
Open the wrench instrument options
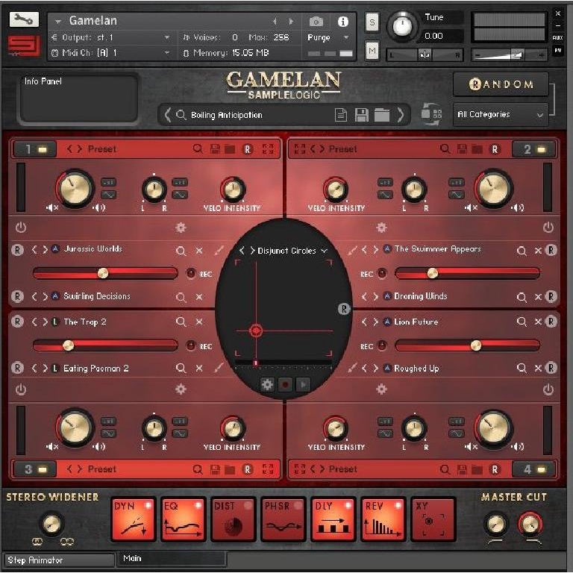click(24, 19)
